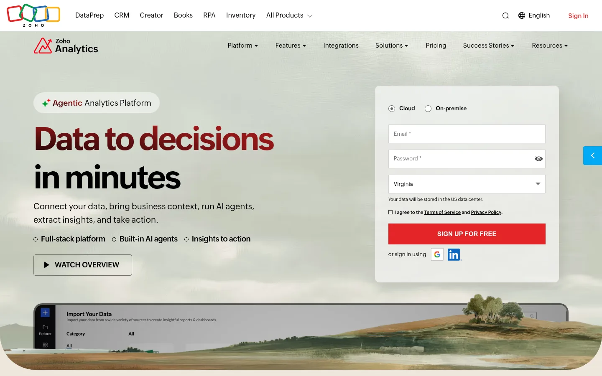Sign in with LinkedIn icon
602x376 pixels.
[454, 254]
